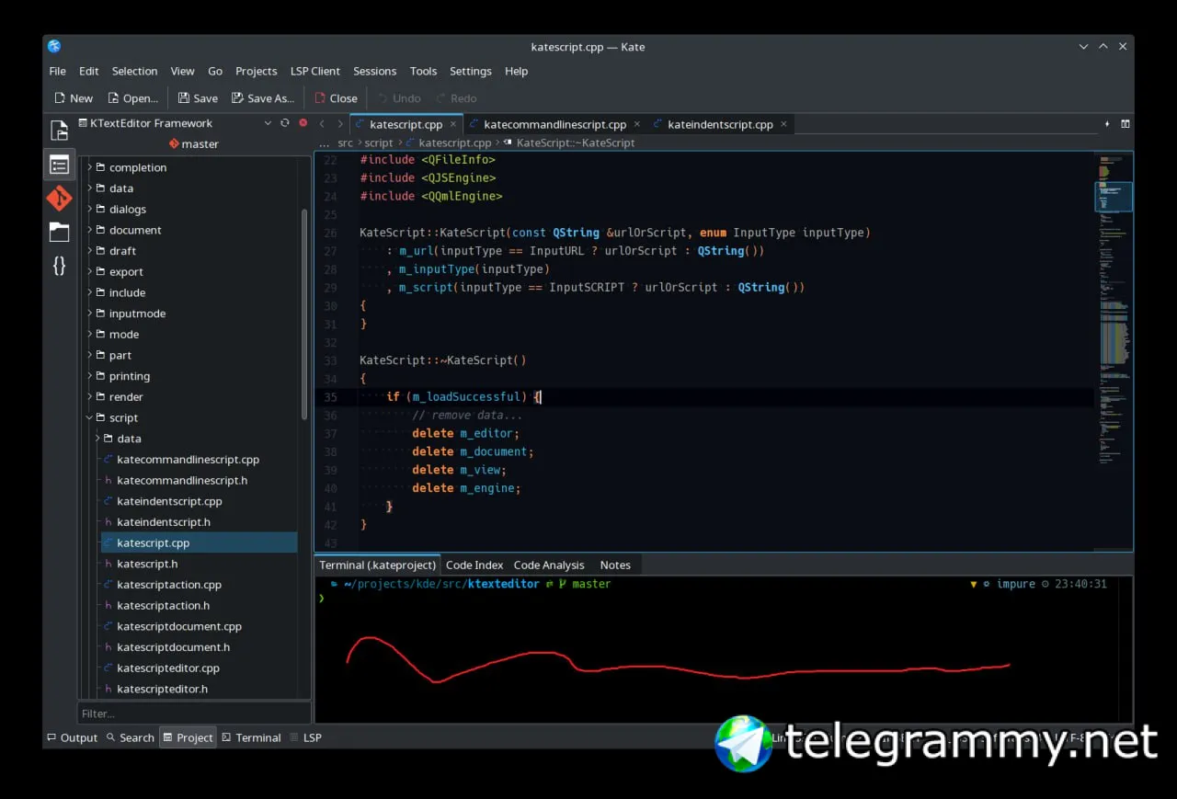Collapse the script folder
This screenshot has width=1177, height=799.
pos(90,417)
